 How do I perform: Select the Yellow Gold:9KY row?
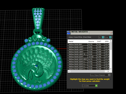tap(88, 44)
